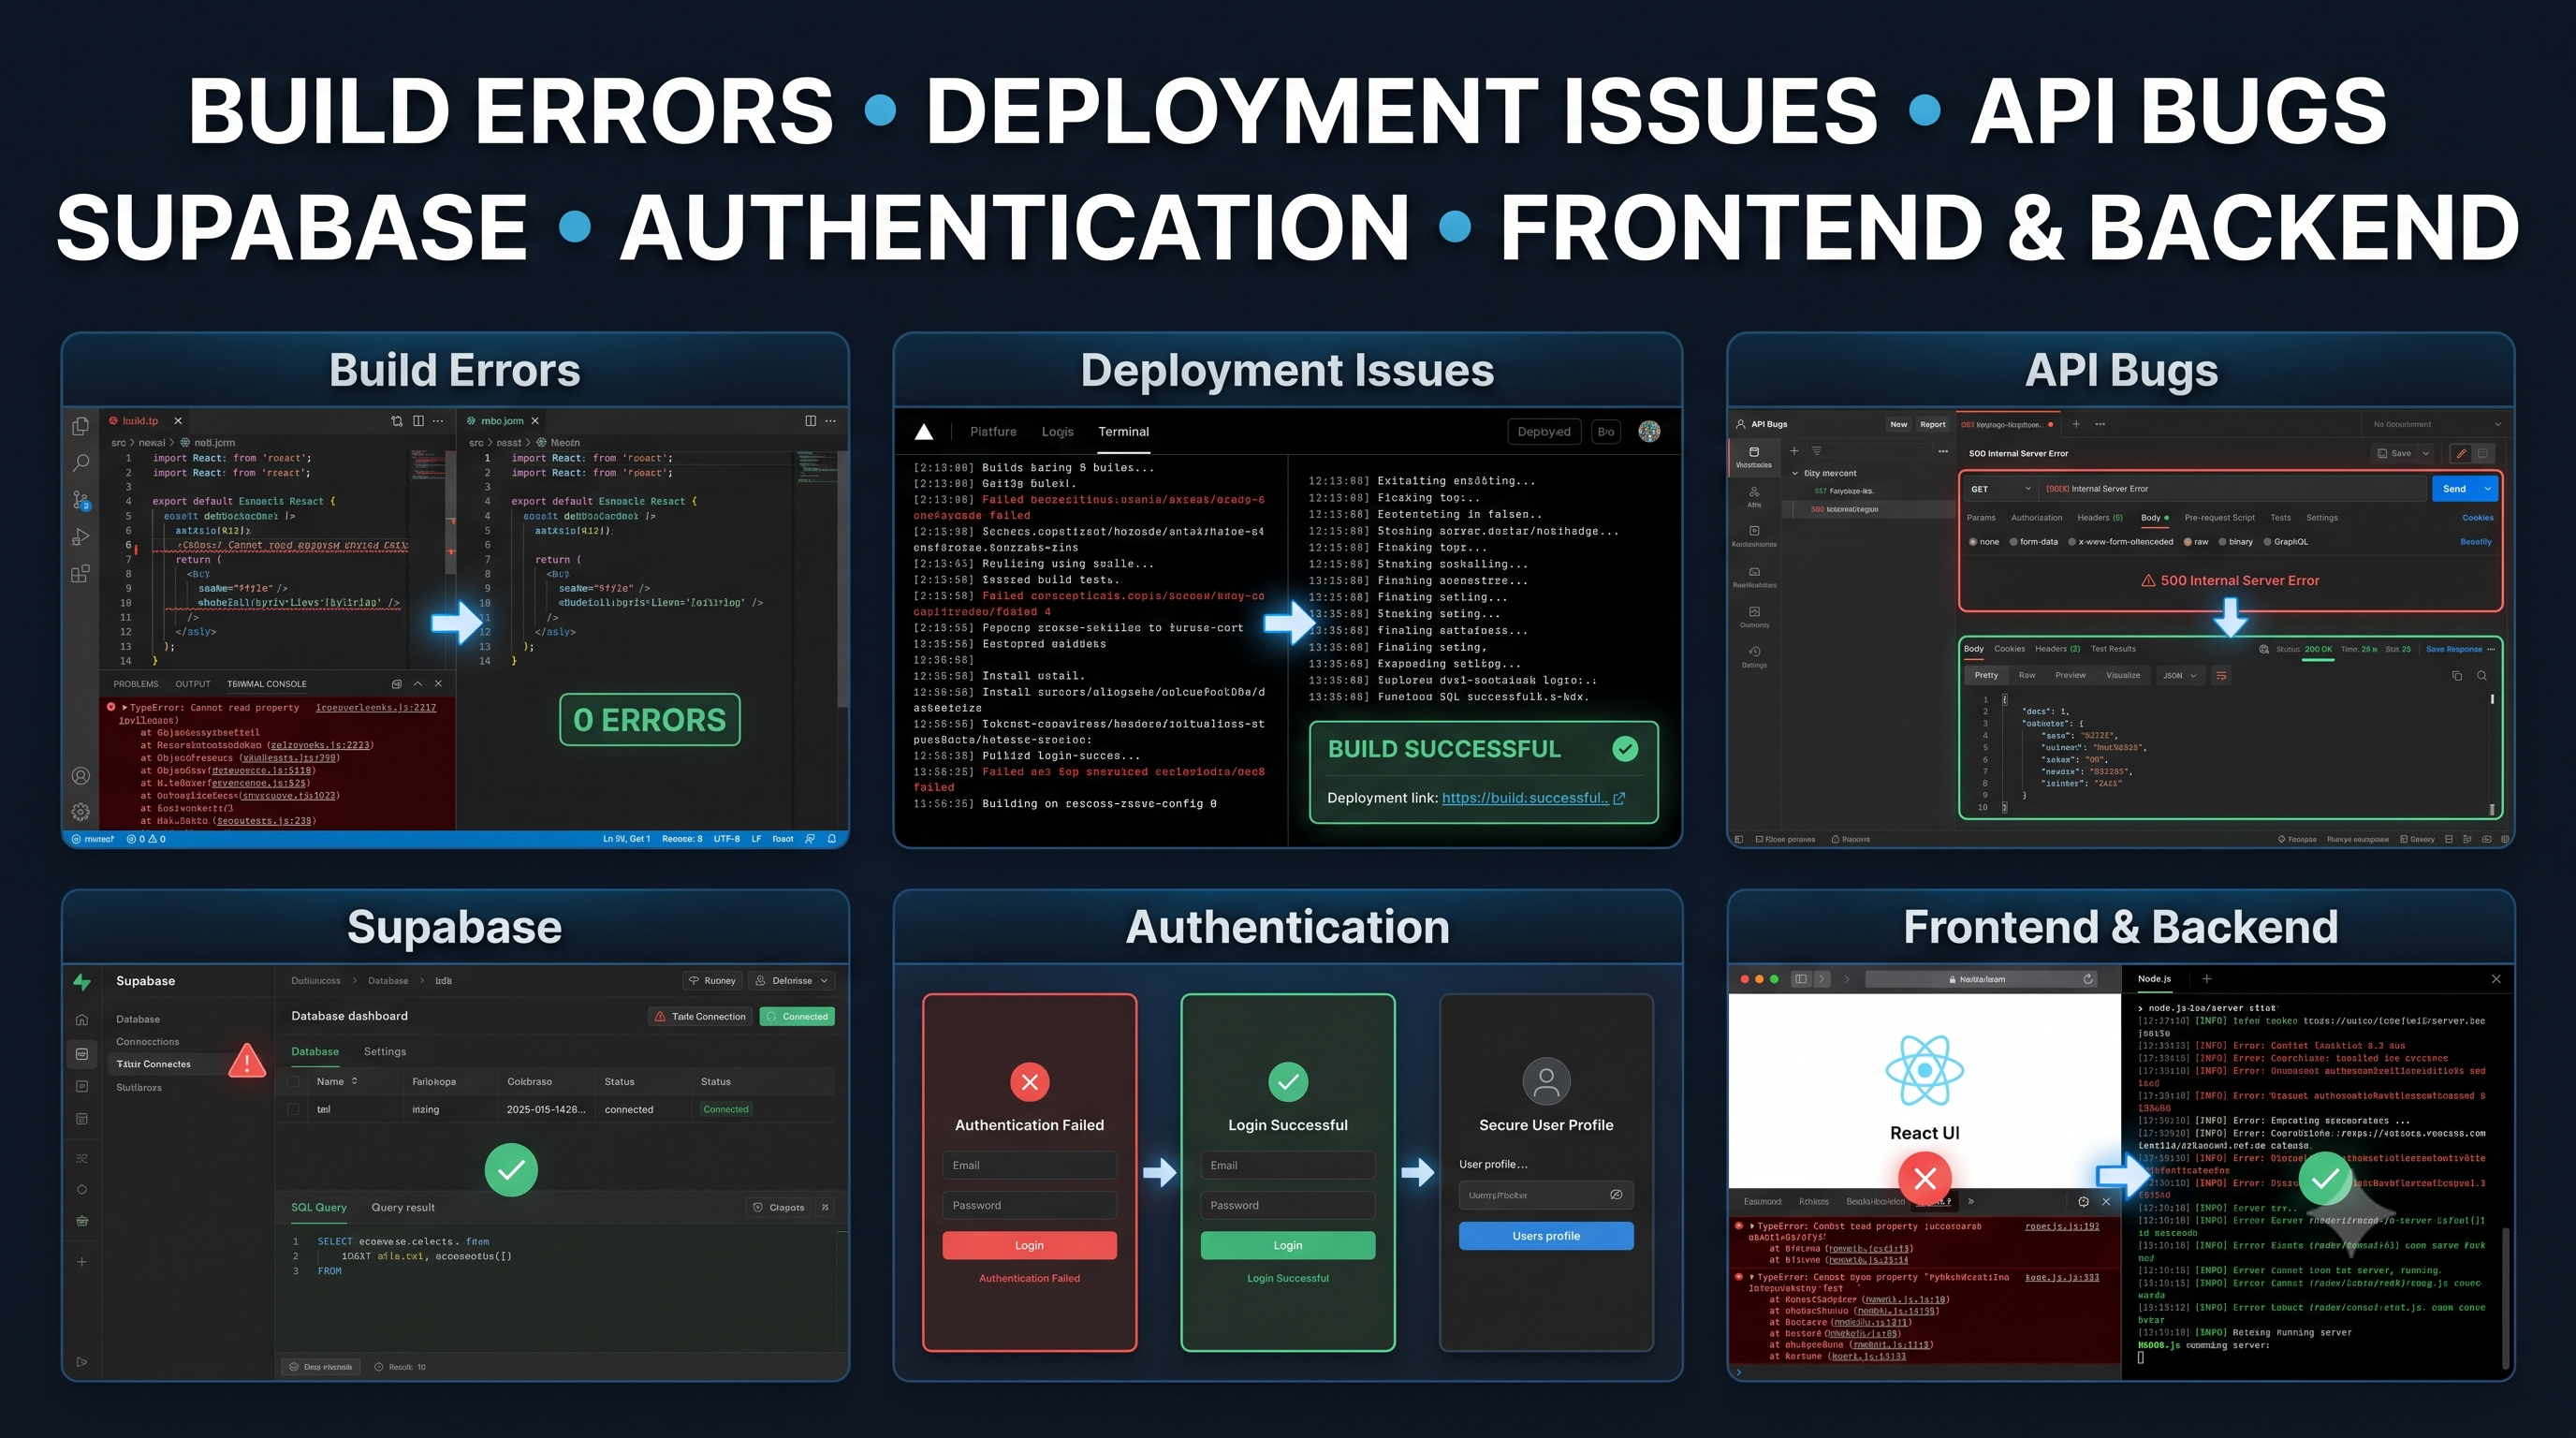
Task: Open the dropdown arrow beside the Send button
Action: point(2488,489)
